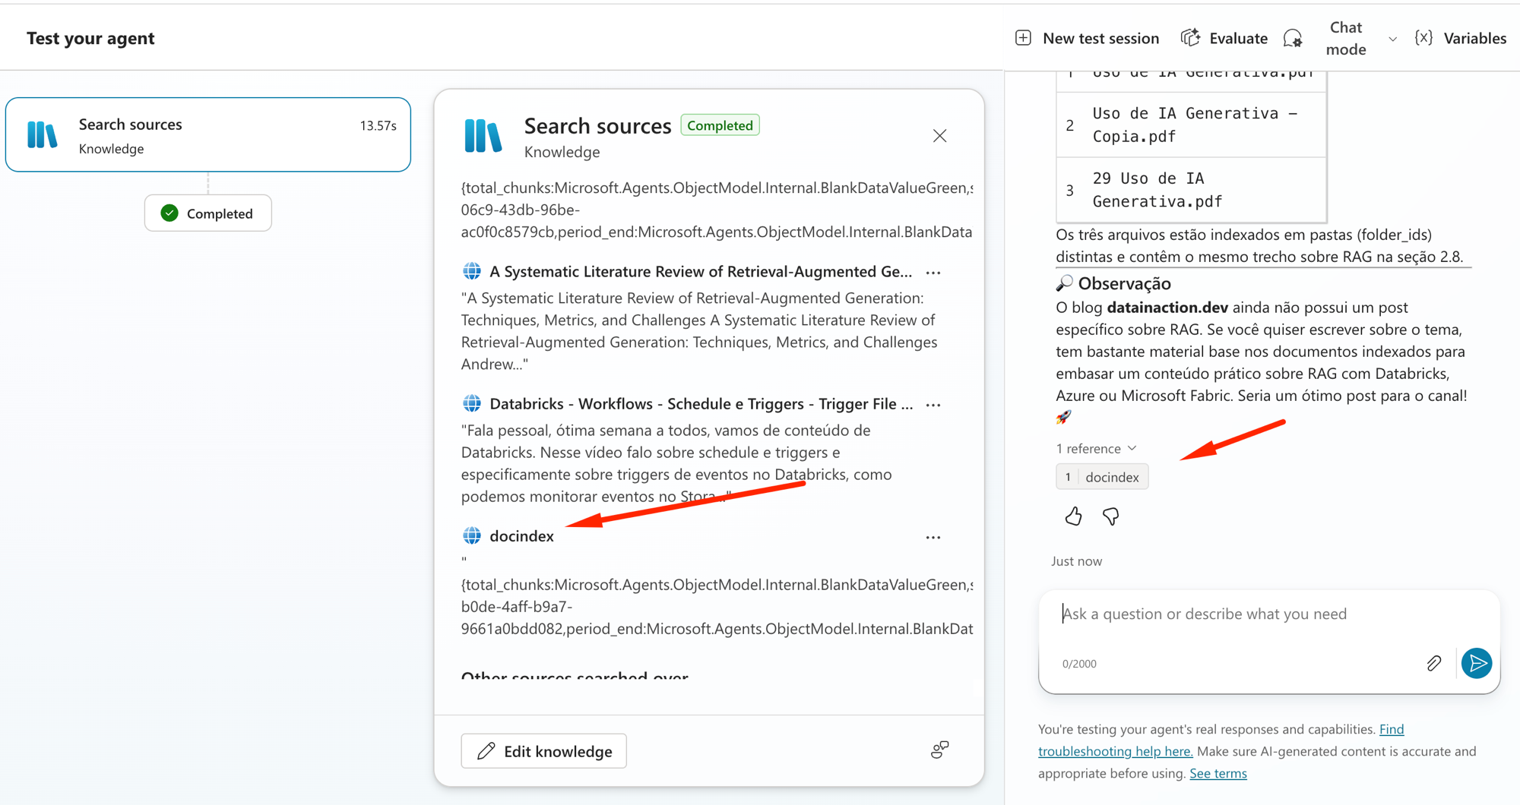1520x805 pixels.
Task: Click the paperclip attach file icon
Action: (x=1433, y=664)
